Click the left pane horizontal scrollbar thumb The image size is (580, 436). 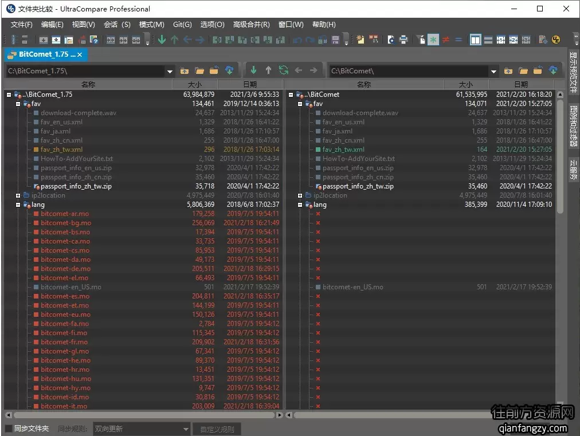144,415
